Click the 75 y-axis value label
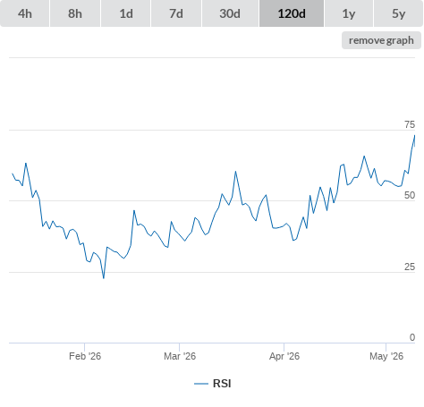Viewport: 424px width, 407px height. (410, 124)
